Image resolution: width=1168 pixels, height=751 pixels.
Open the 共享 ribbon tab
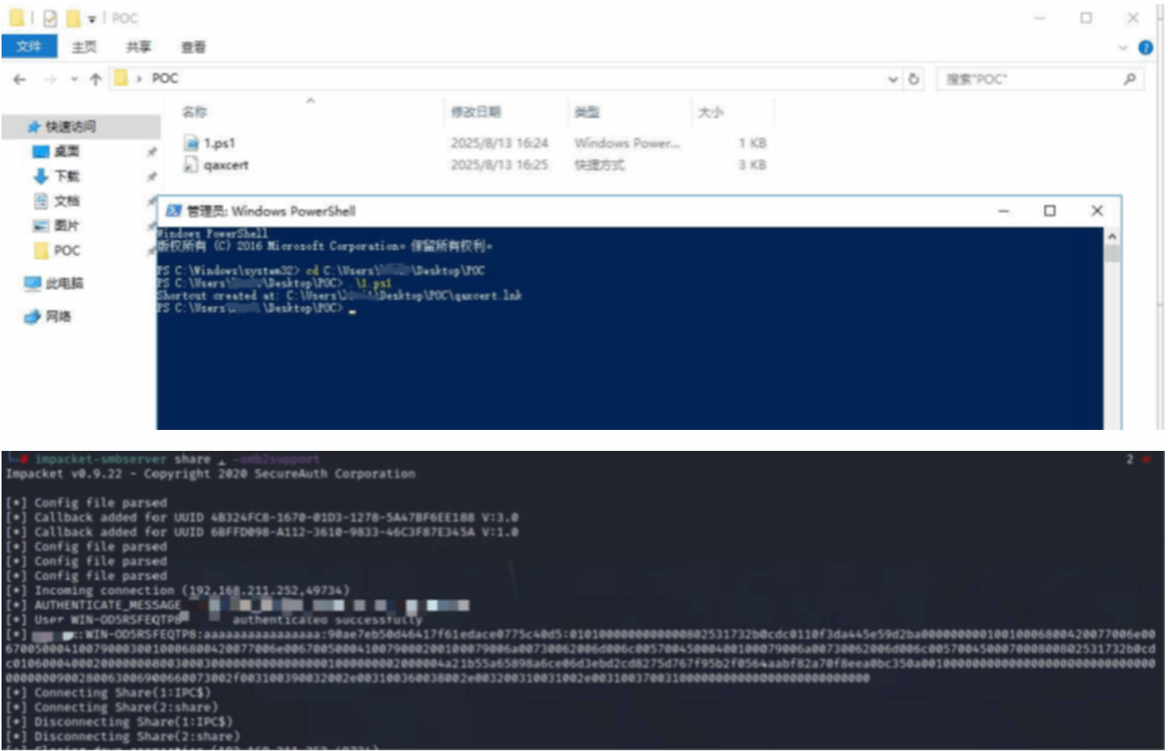tap(138, 47)
